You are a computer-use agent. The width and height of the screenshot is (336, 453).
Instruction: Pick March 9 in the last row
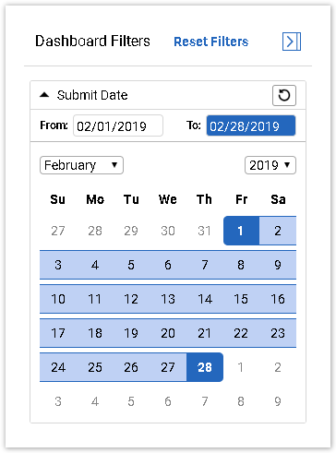point(278,401)
